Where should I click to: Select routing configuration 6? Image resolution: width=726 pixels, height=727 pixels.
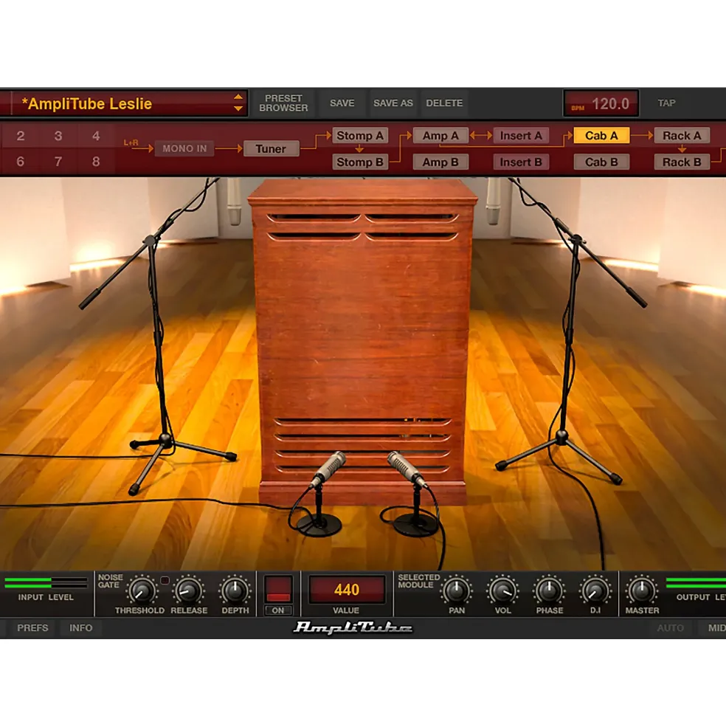[21, 162]
